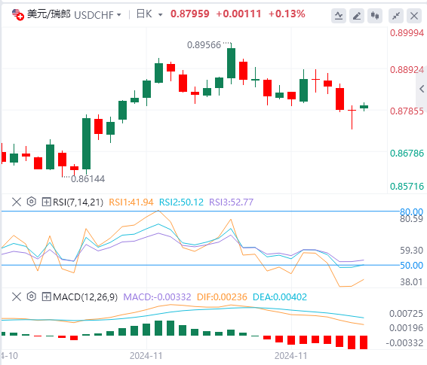Click the MACD(12,26,9) label
Screen dimensions: 427x365
[x=85, y=297]
